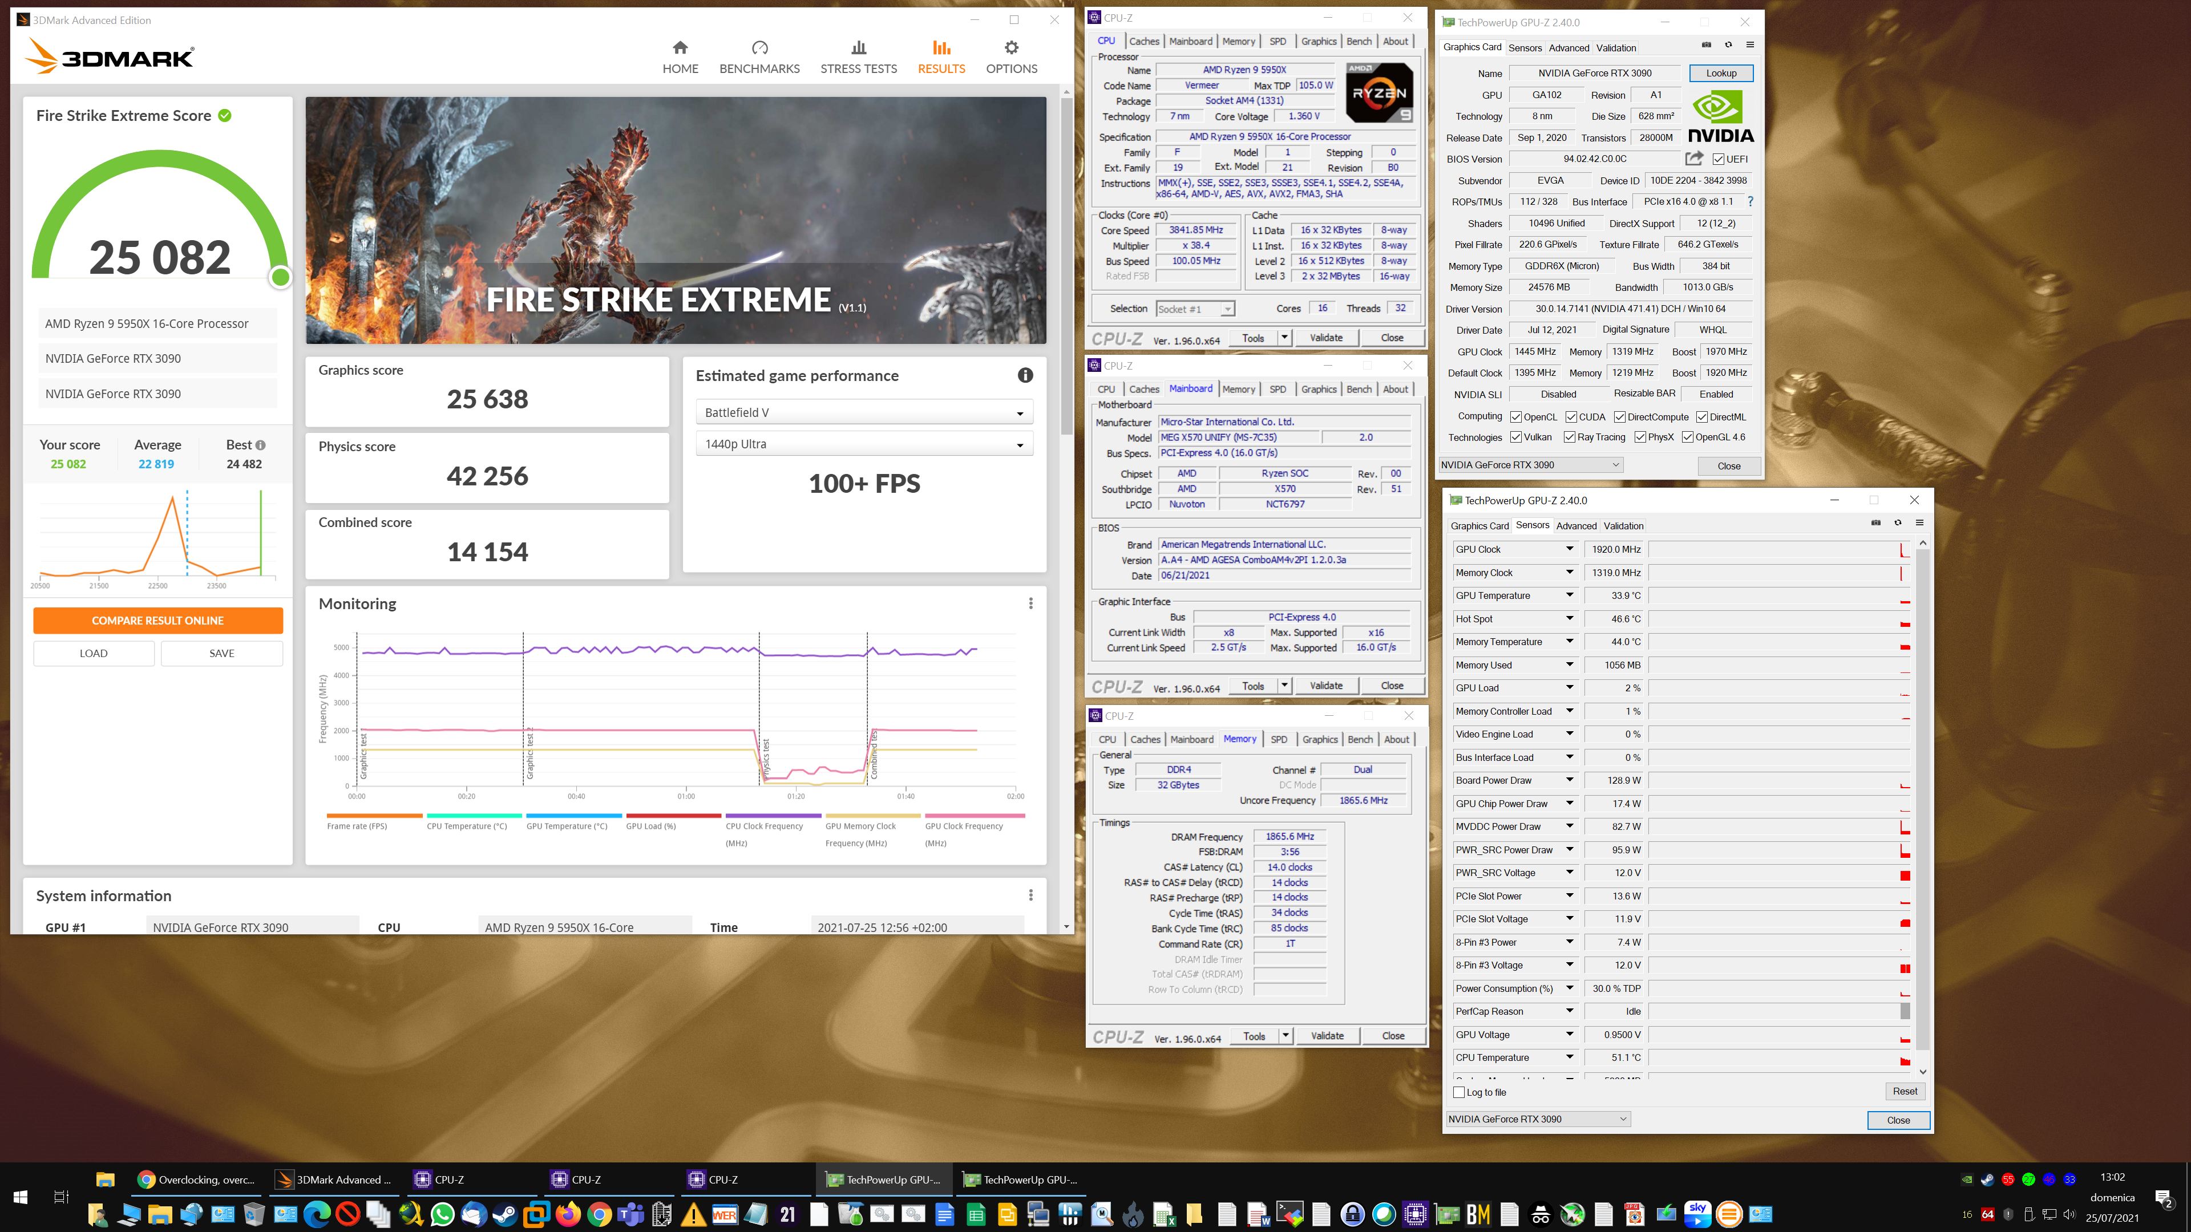
Task: Open 3DMark OPTIONS gear
Action: (x=1011, y=58)
